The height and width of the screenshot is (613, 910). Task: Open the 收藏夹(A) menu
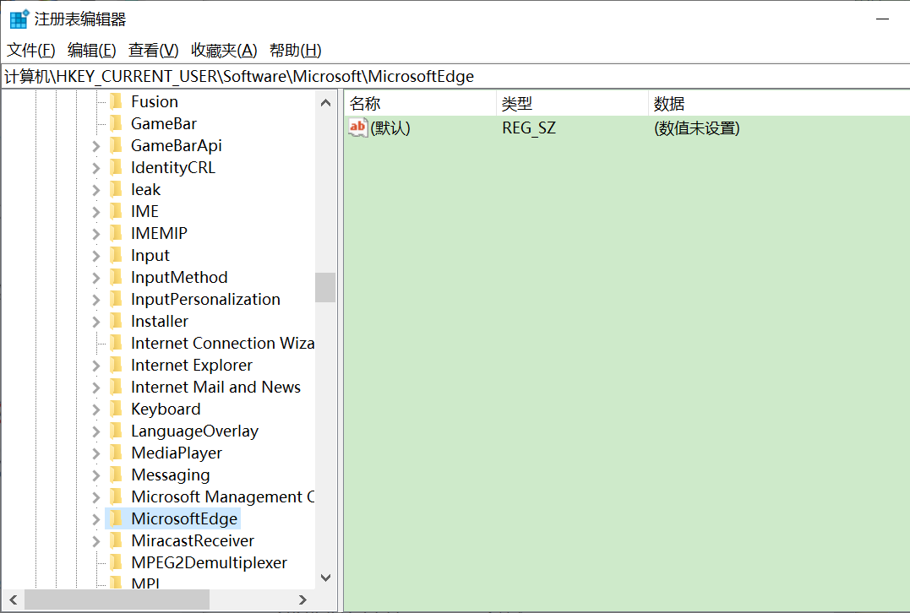pos(224,51)
